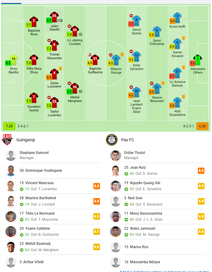This screenshot has width=212, height=272.
Task: Click the Guingamp club crest logo
Action: tap(7, 140)
